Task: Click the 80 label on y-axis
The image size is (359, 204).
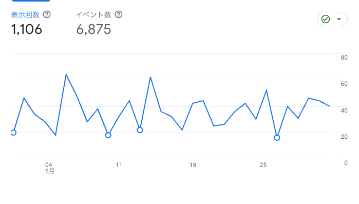Action: [344, 58]
